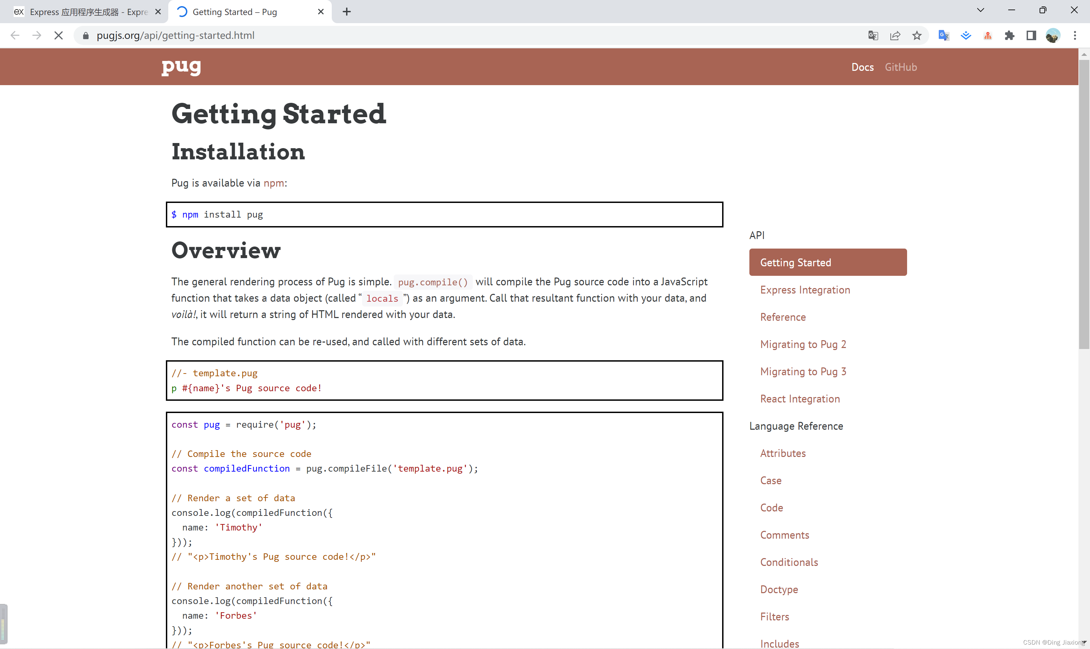
Task: Open the Google Translate page icon
Action: 873,35
